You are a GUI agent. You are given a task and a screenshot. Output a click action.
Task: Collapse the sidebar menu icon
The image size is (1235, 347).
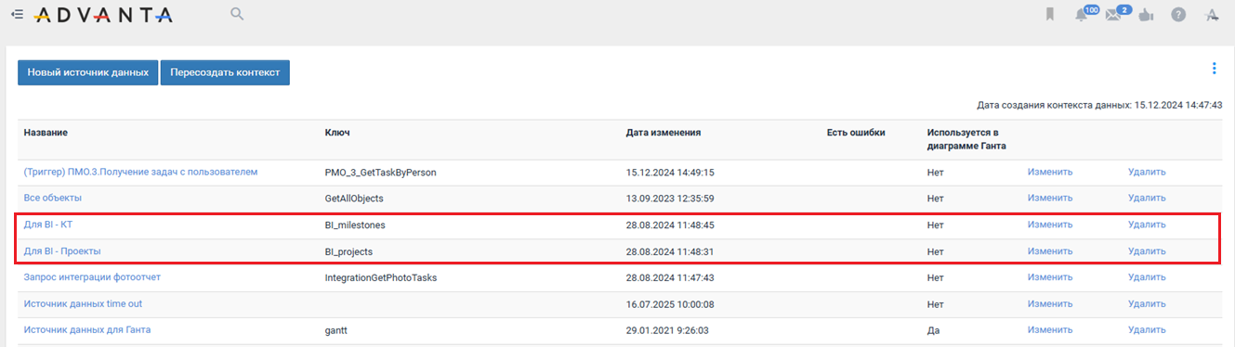[17, 14]
